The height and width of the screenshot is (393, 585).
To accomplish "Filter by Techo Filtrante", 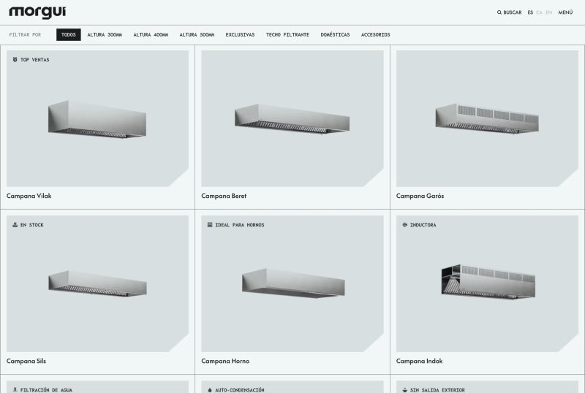I will tap(287, 34).
